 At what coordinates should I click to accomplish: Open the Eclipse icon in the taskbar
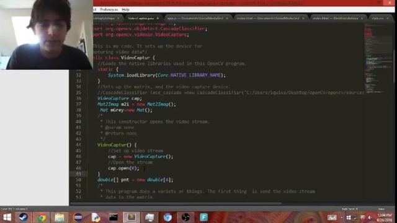click(x=78, y=217)
